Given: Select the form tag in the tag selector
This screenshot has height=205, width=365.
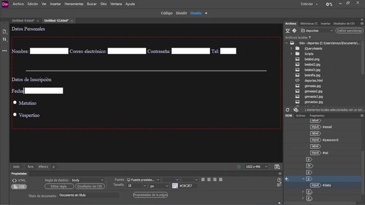Looking at the screenshot, I should coord(30,167).
